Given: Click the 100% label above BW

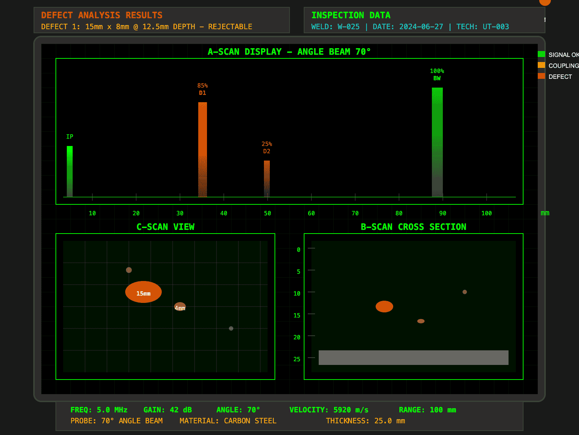Looking at the screenshot, I should tap(437, 71).
